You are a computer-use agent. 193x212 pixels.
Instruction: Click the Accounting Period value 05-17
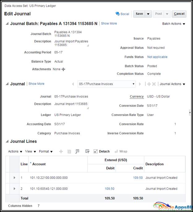click(58, 52)
